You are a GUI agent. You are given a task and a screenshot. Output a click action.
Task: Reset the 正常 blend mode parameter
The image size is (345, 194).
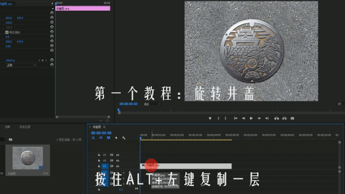click(52, 65)
